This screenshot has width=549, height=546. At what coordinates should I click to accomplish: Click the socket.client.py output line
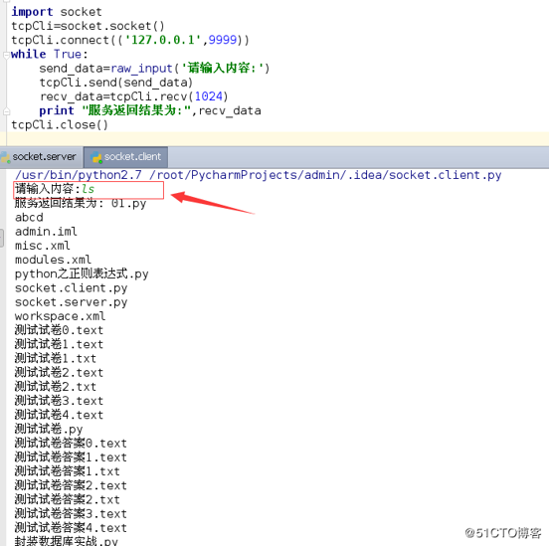71,288
